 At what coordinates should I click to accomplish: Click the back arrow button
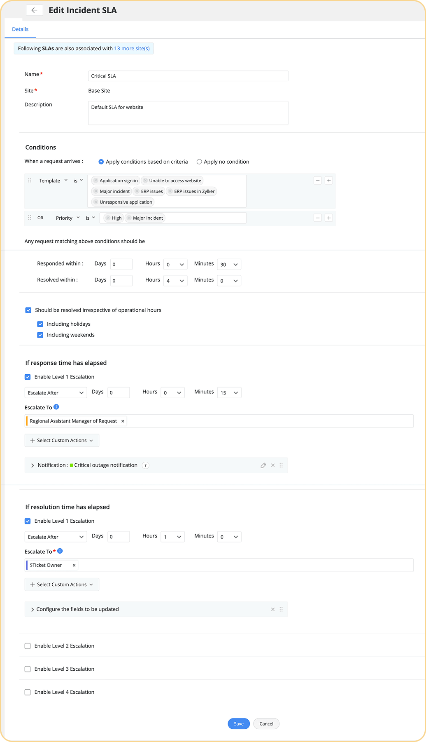click(34, 10)
